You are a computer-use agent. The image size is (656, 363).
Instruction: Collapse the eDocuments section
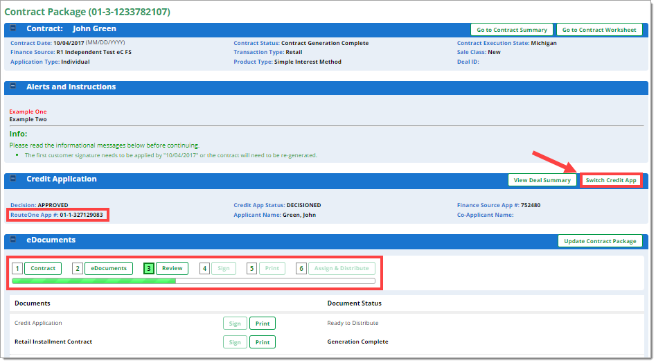point(12,240)
